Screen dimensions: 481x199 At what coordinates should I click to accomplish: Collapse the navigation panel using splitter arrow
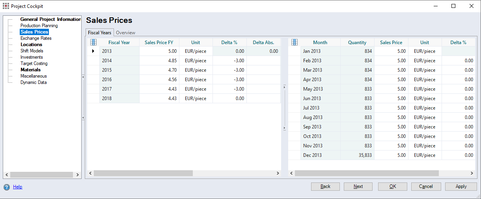[x=83, y=77]
